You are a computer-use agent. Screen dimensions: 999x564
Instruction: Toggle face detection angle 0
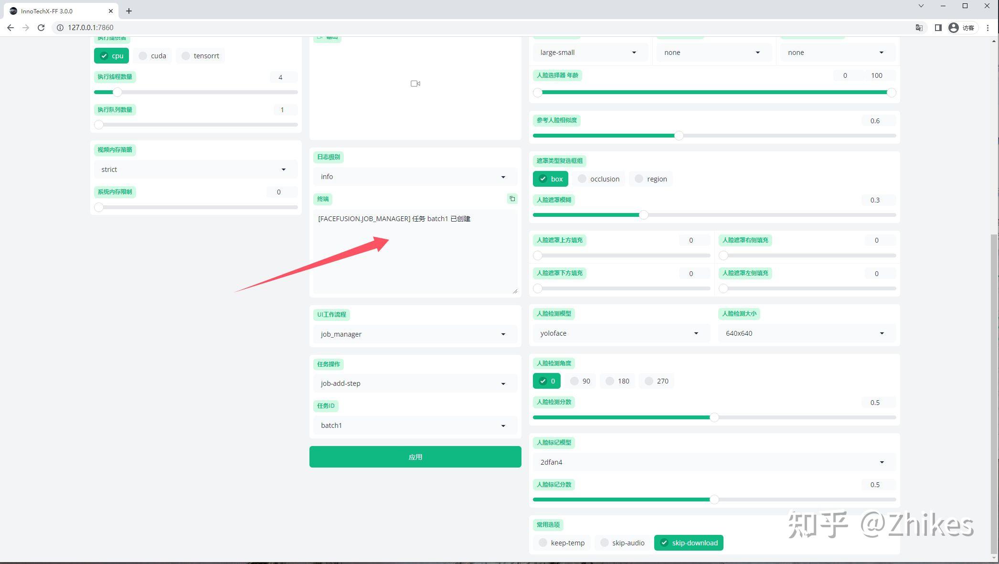pos(547,381)
